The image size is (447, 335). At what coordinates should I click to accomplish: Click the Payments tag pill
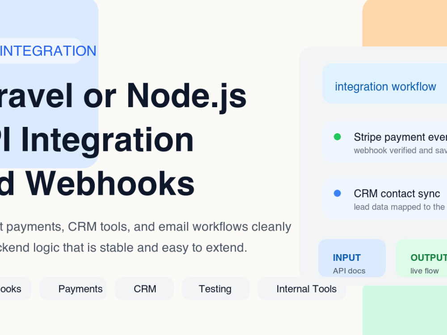click(73, 289)
